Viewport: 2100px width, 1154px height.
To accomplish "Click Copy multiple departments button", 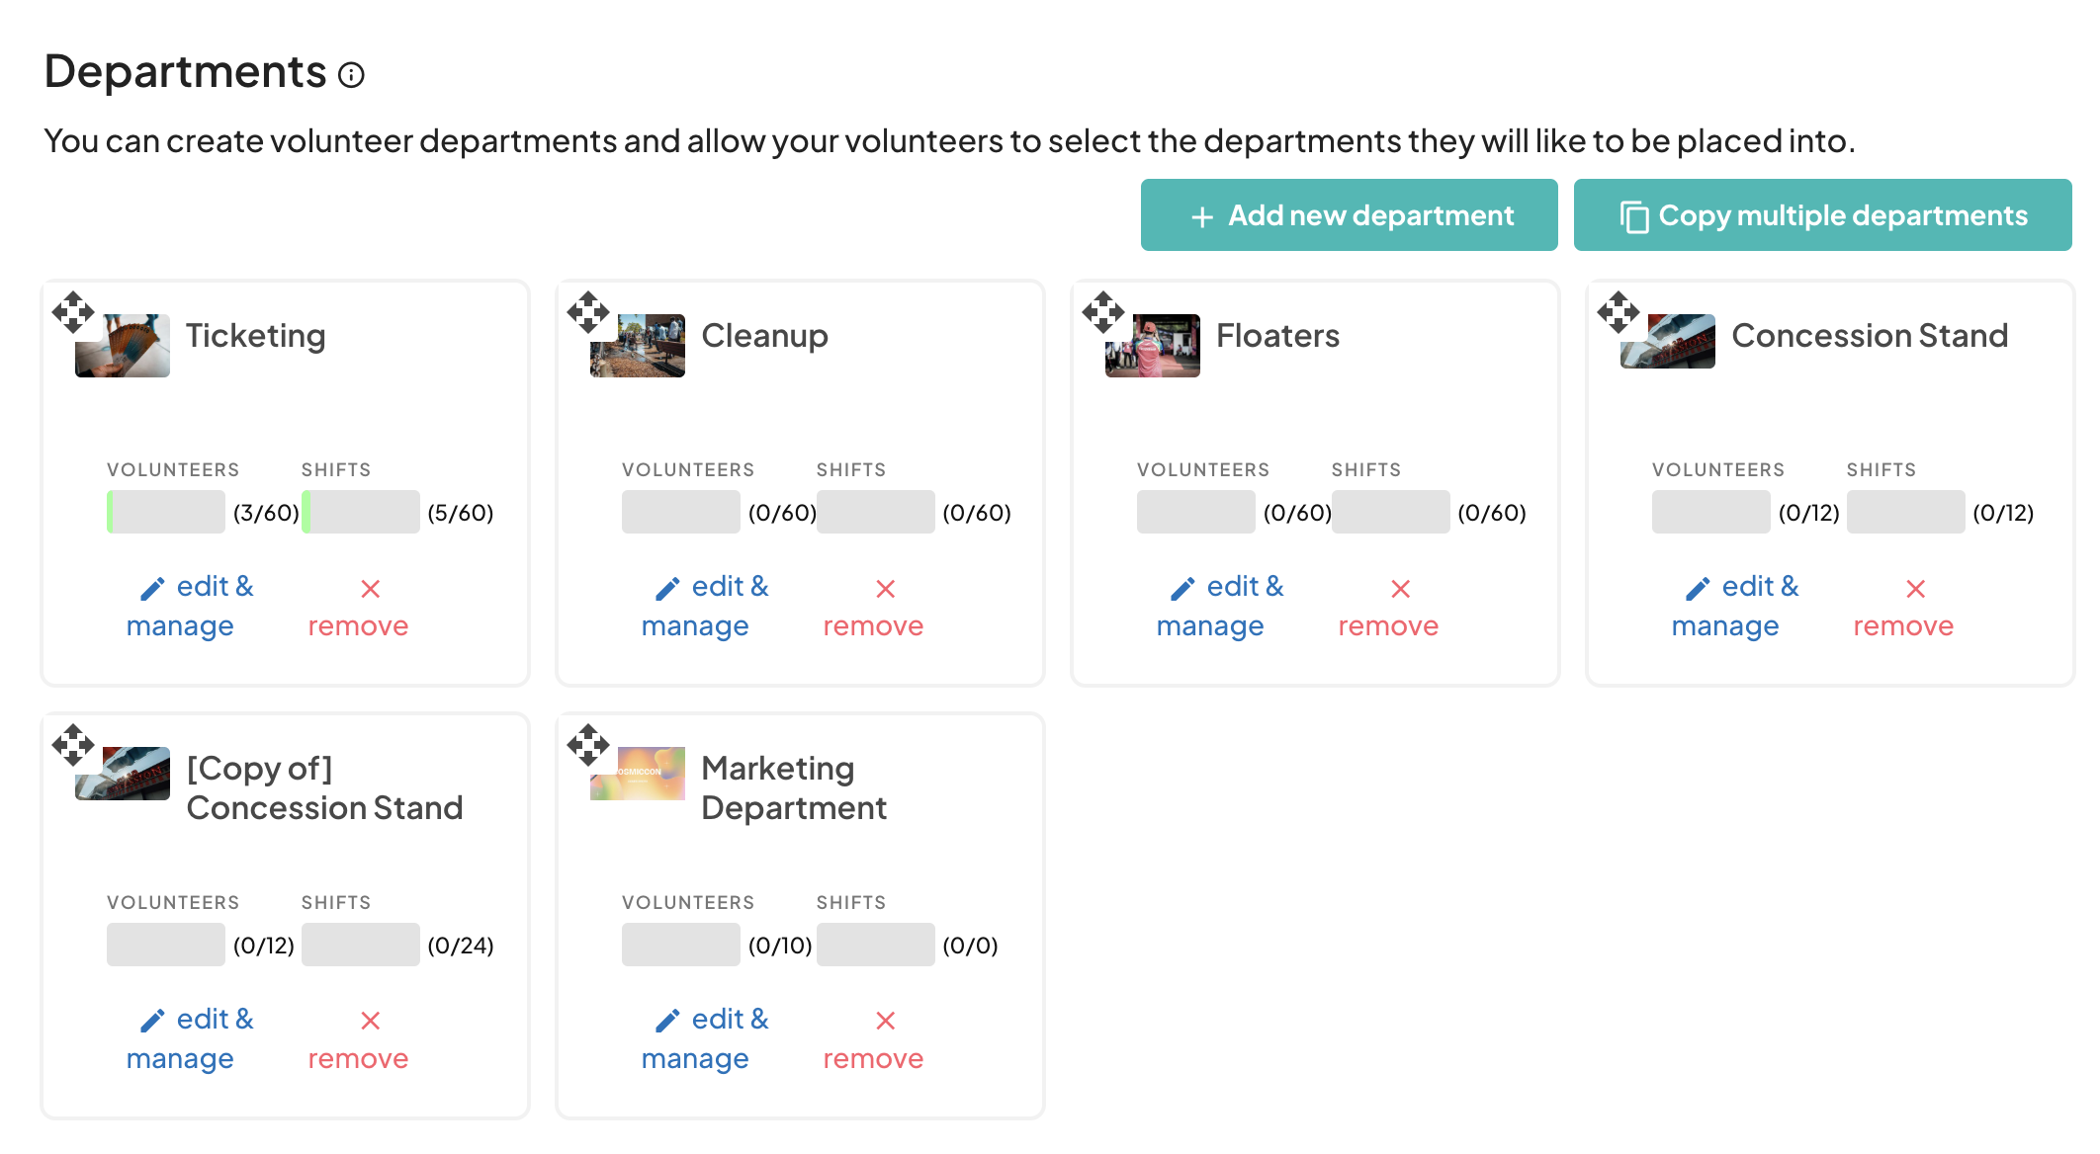I will click(1822, 215).
